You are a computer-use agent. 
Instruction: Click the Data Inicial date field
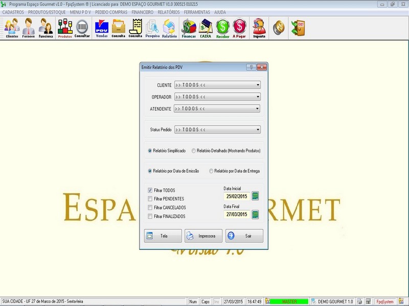pos(237,196)
